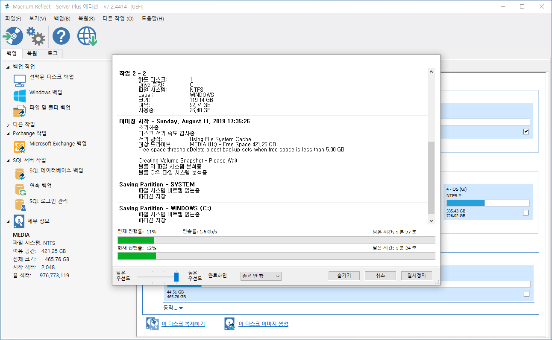Select the file and folder backup icon
The width and height of the screenshot is (552, 340).
coord(19,111)
